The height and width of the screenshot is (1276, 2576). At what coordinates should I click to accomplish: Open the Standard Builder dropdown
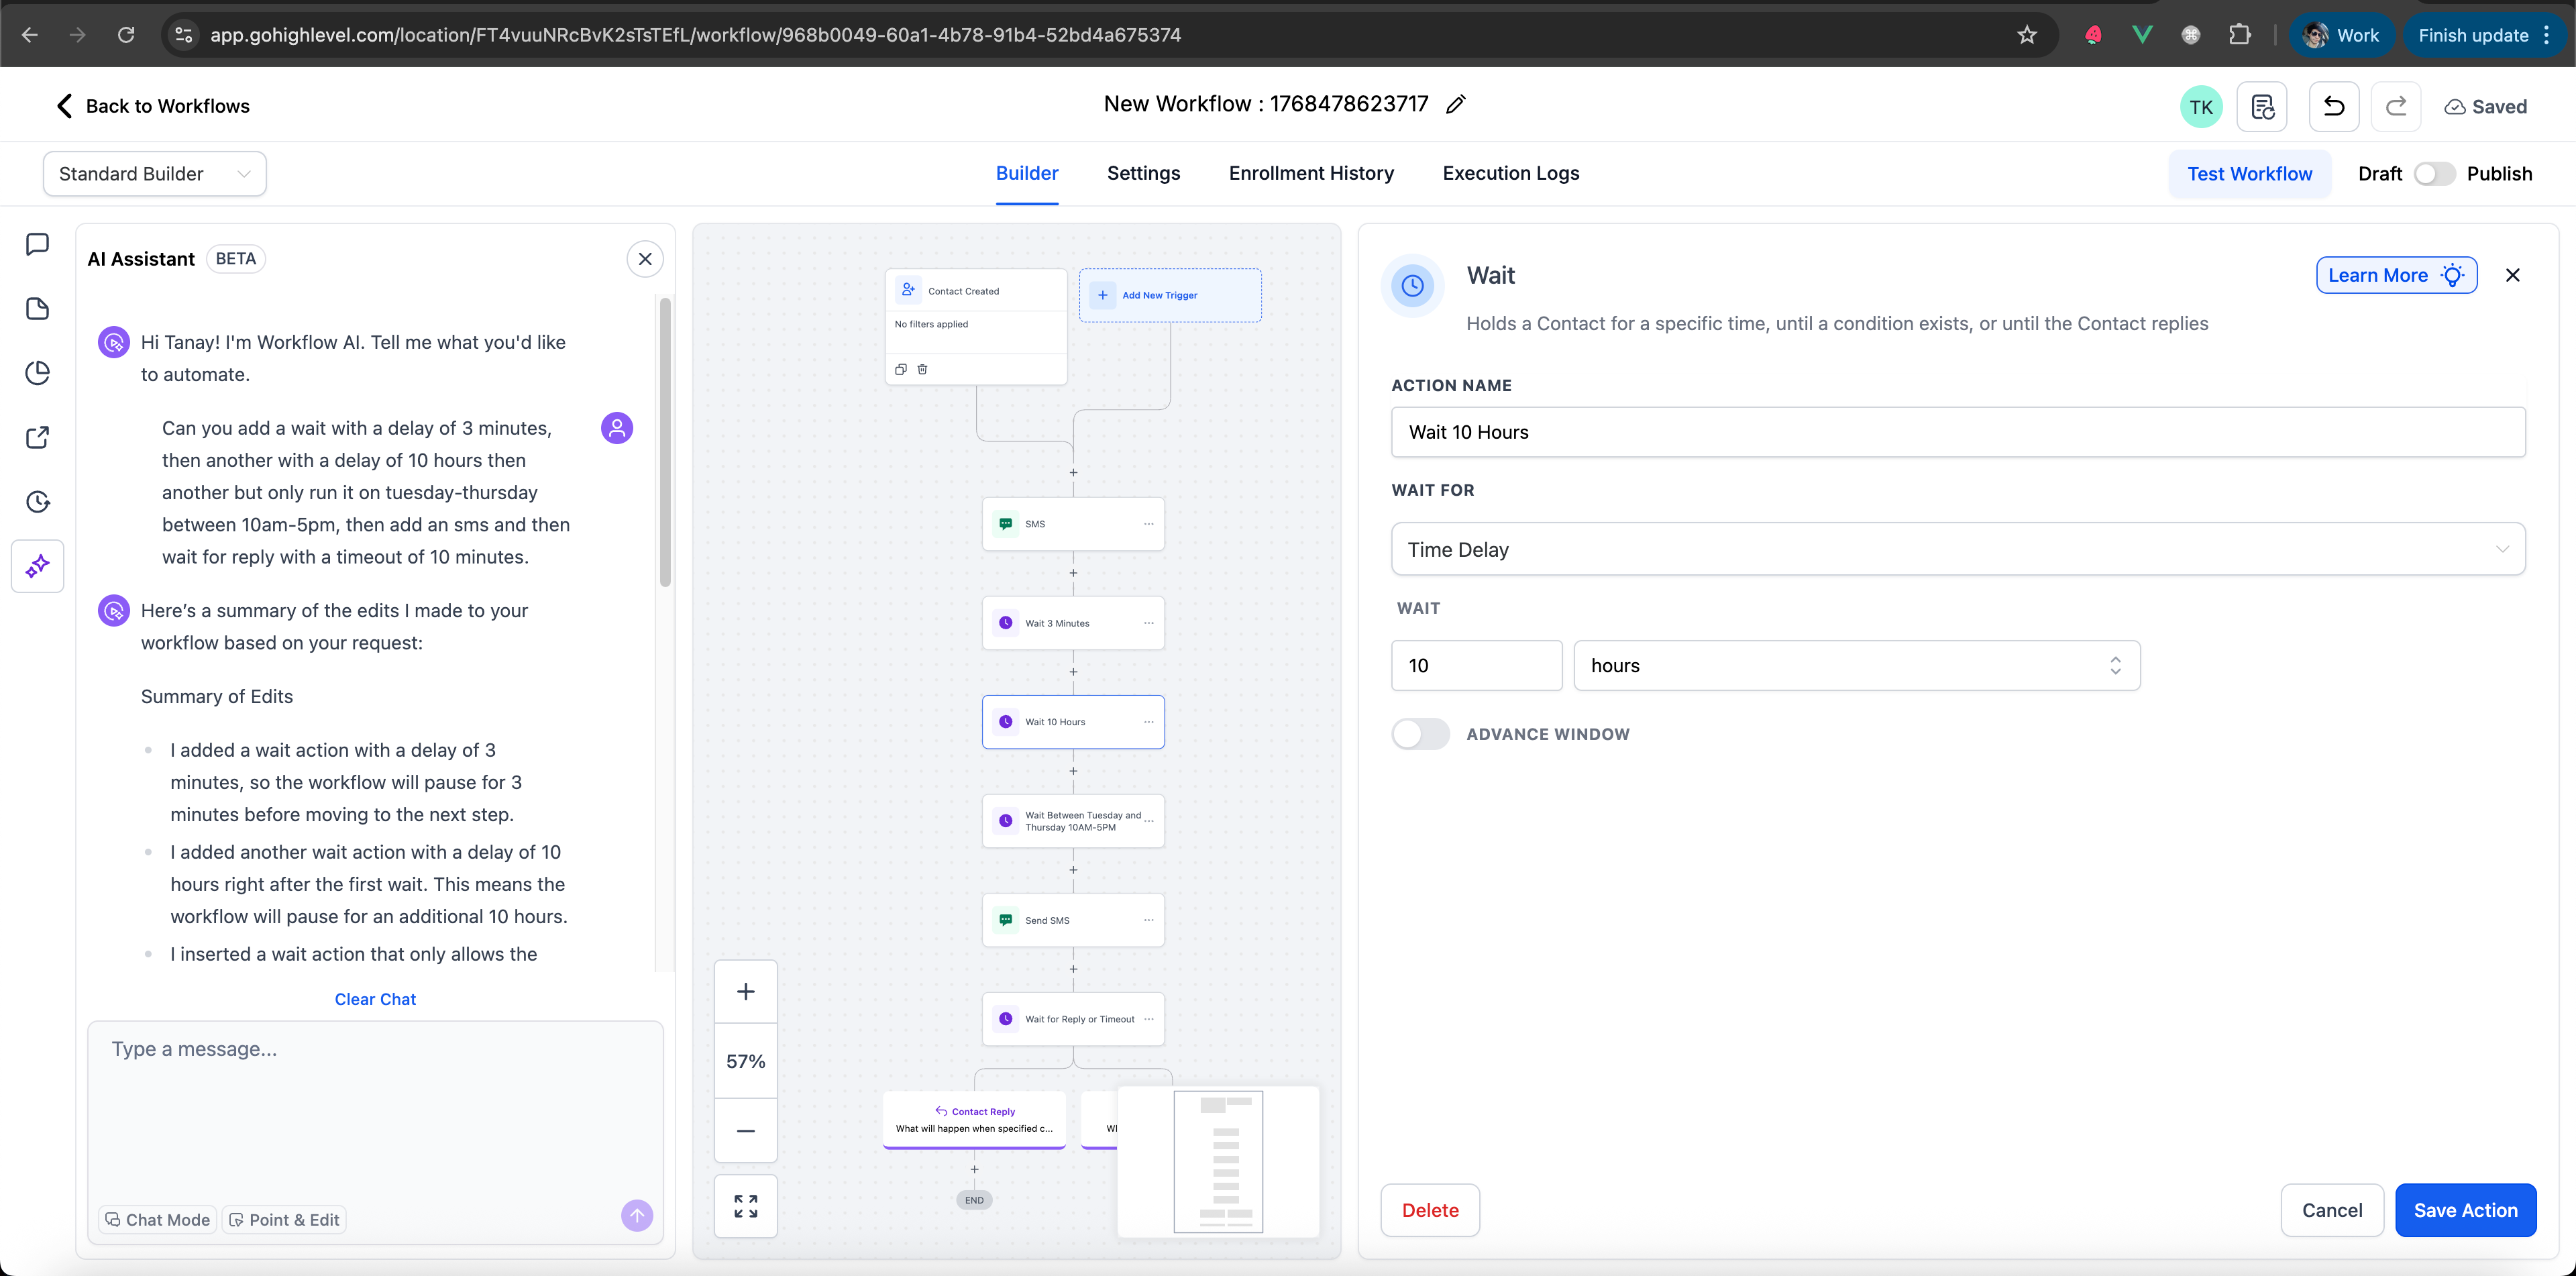click(x=154, y=174)
